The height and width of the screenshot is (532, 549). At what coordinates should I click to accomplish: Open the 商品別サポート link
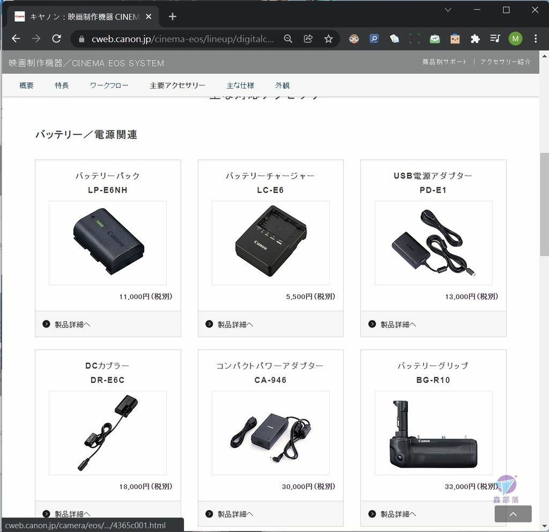tap(444, 62)
